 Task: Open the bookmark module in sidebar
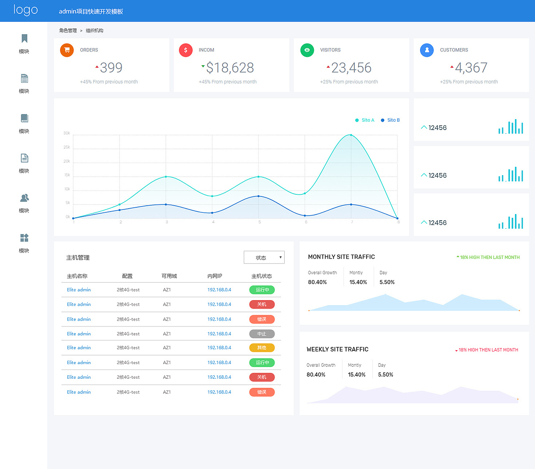pos(24,39)
